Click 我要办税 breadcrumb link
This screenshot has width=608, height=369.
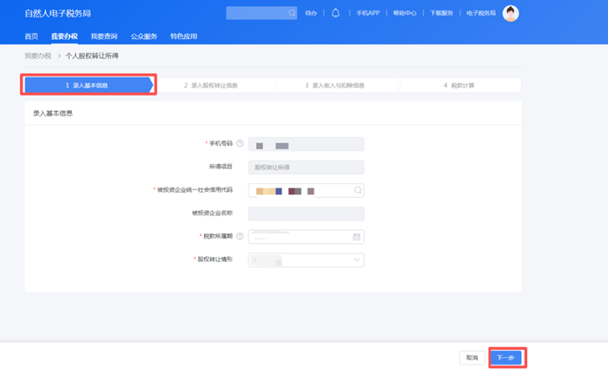click(x=37, y=56)
